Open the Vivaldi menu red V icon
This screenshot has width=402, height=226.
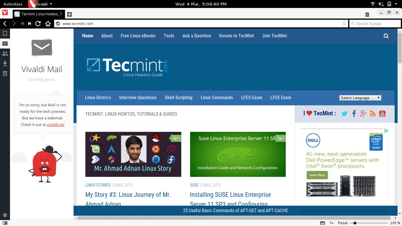coord(5,12)
